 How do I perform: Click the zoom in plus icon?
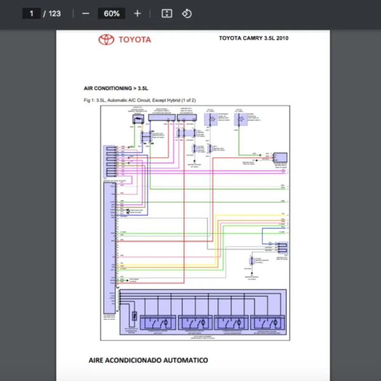[x=137, y=13]
